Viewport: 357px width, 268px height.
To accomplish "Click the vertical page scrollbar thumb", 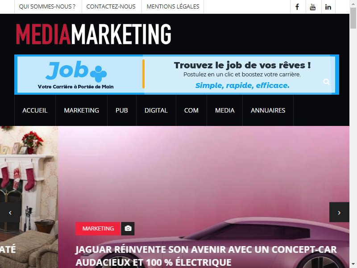I will (x=353, y=17).
